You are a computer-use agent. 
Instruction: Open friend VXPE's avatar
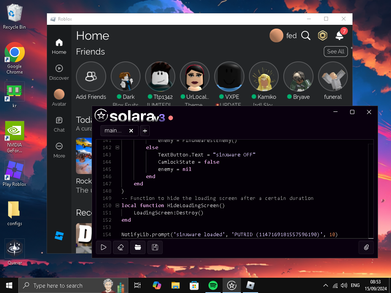(x=229, y=76)
